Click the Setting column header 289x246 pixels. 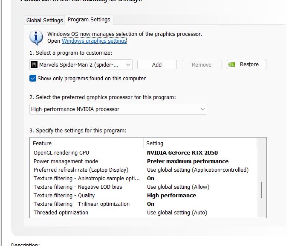(155, 143)
